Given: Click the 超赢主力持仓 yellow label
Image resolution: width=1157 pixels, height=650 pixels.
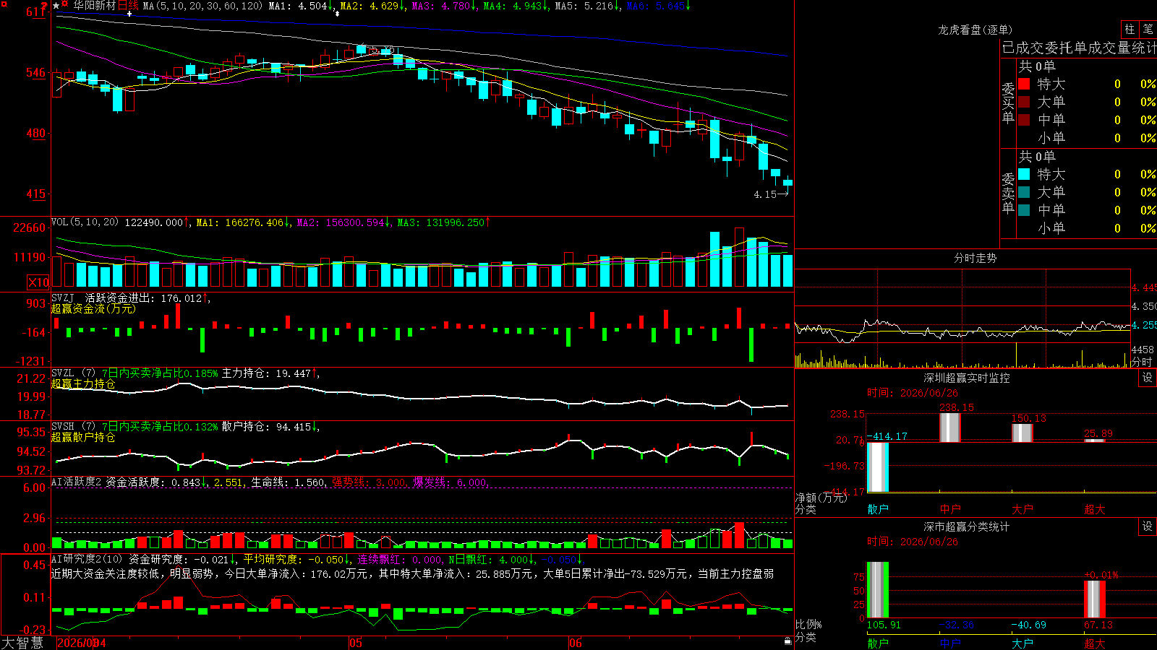Looking at the screenshot, I should tap(83, 383).
